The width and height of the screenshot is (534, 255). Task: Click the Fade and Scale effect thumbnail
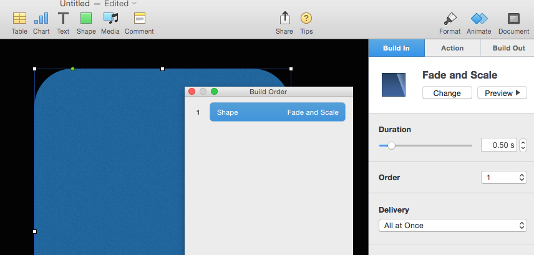[394, 85]
